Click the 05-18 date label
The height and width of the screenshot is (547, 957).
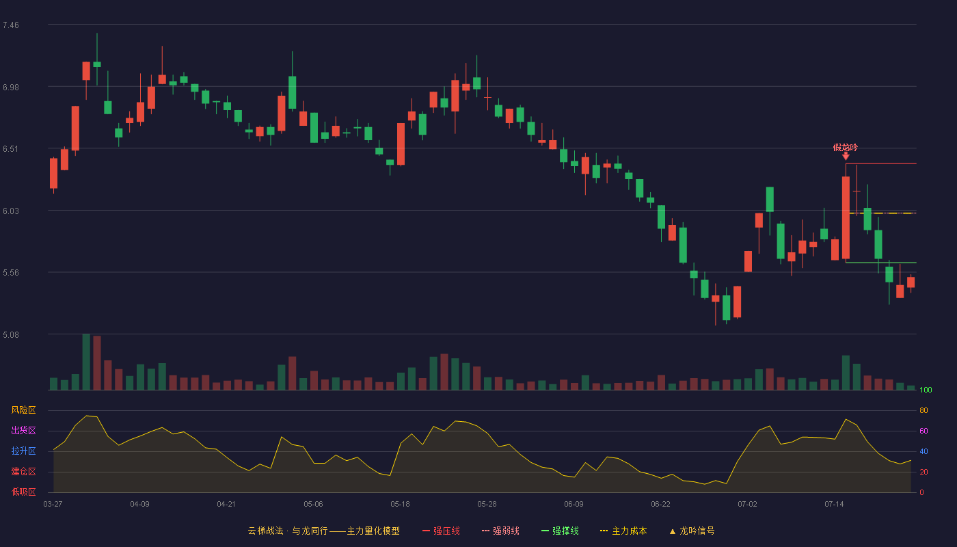click(400, 504)
